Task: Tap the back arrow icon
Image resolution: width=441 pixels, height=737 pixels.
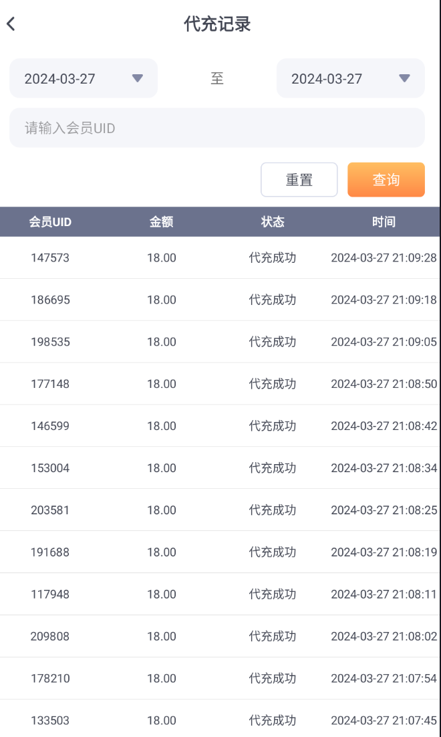Action: click(11, 24)
